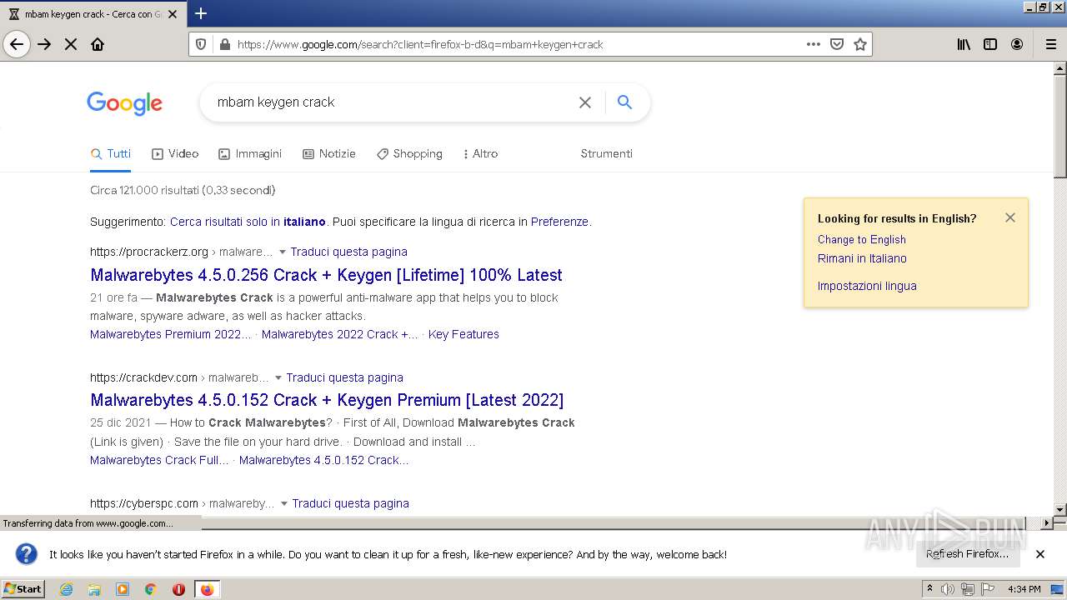This screenshot has width=1067, height=600.
Task: Select the Firefox taskbar button
Action: tap(207, 589)
